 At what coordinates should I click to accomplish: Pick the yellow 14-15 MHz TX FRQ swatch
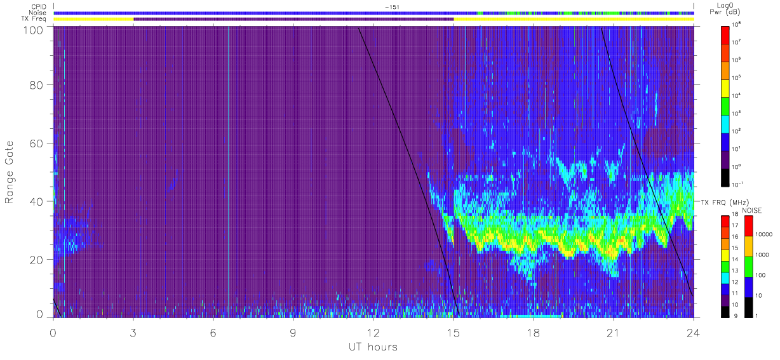(725, 255)
